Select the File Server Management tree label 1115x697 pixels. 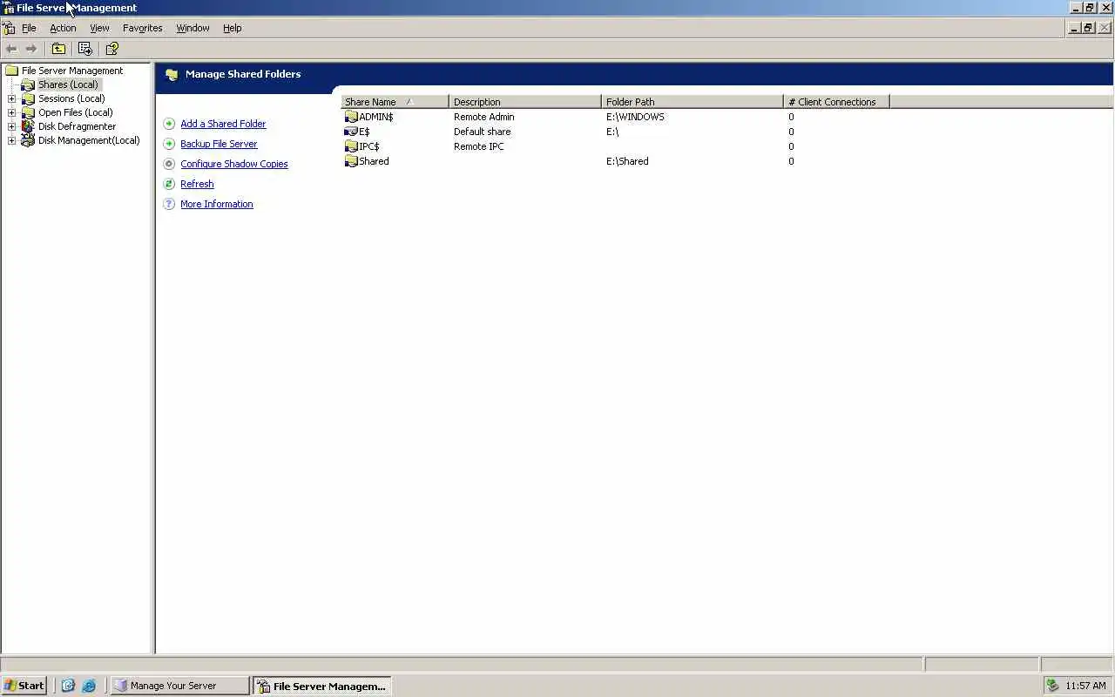[x=72, y=71]
